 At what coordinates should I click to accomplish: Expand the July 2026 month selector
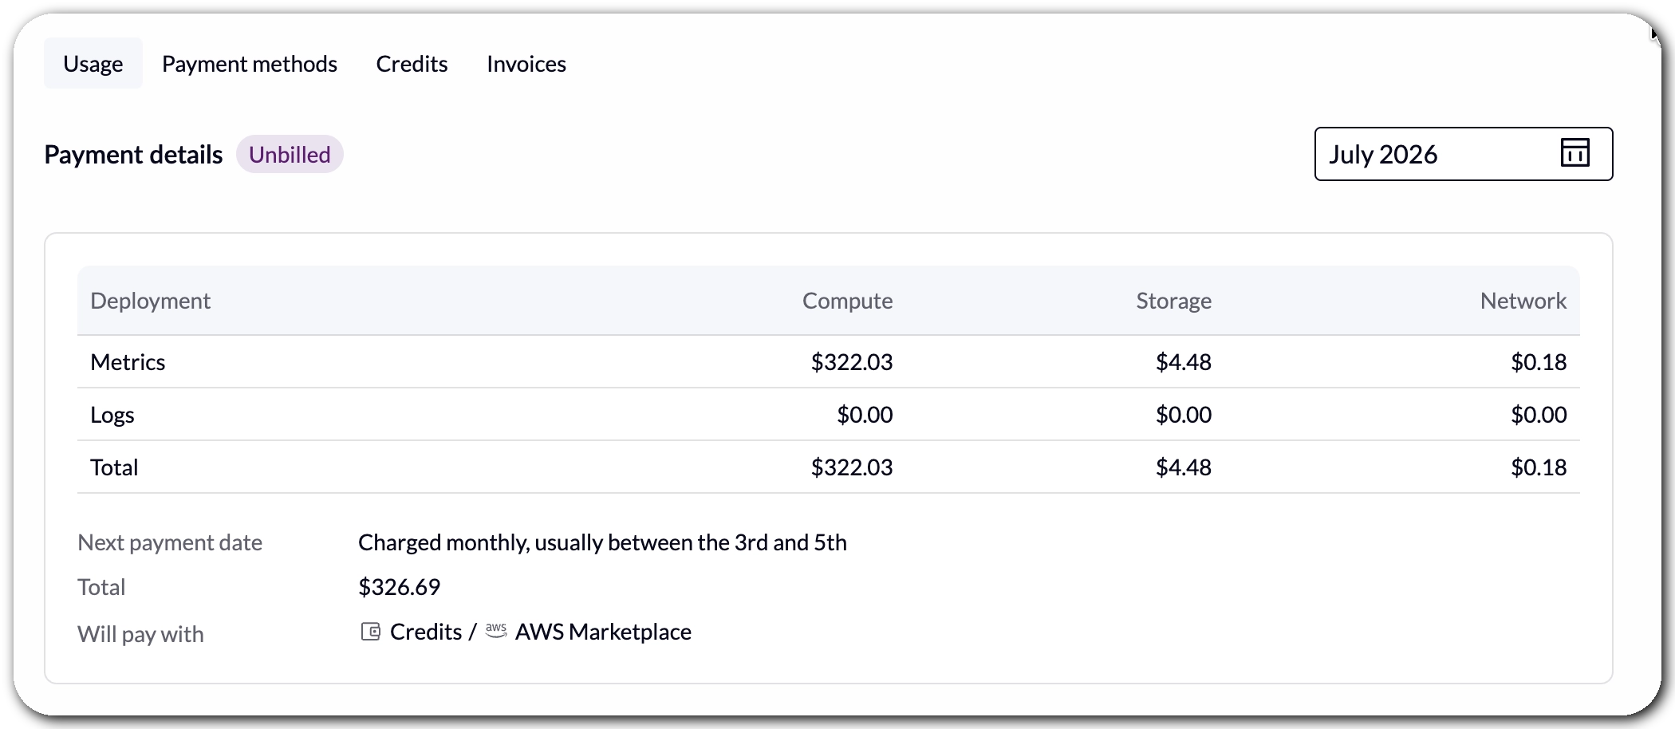pos(1464,154)
